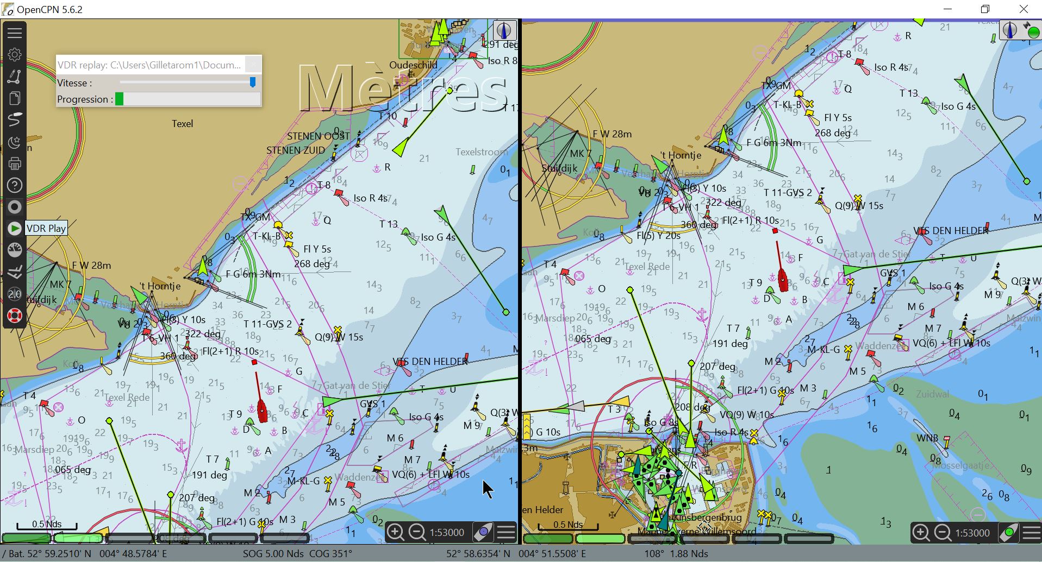Click the Texelstroom label
1042x562 pixels.
[x=482, y=152]
